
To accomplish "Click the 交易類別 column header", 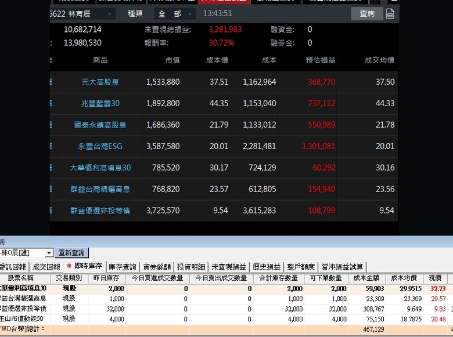I will 69,278.
